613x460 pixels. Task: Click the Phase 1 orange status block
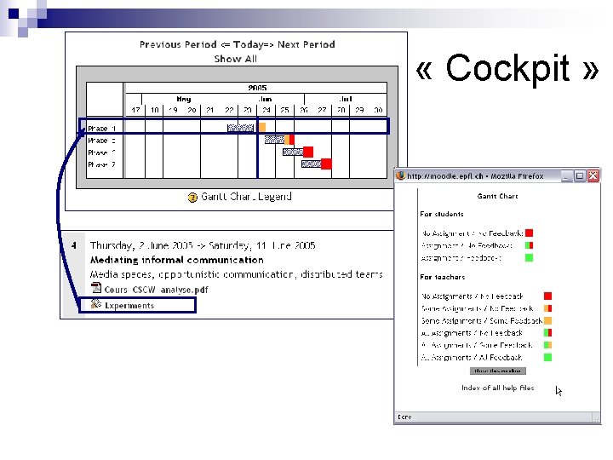[262, 127]
